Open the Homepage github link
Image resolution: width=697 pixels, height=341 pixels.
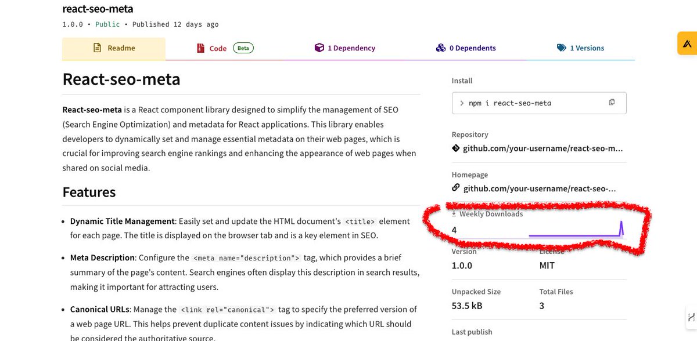(540, 188)
